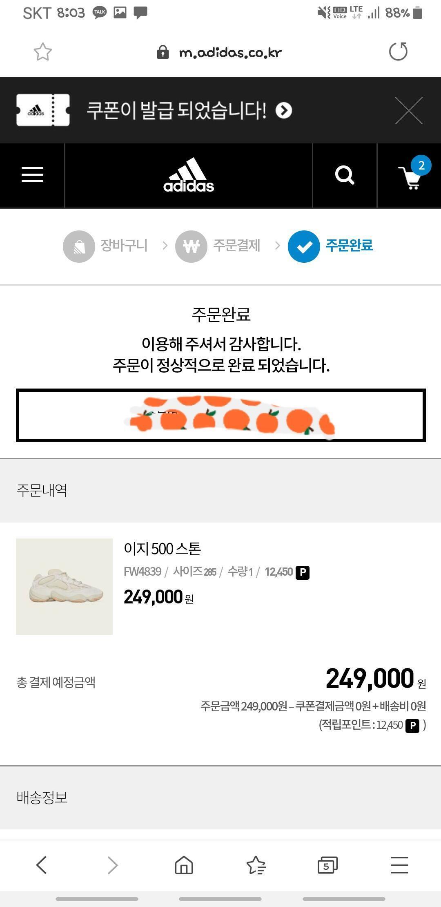This screenshot has height=907, width=441.
Task: Select the 장바구니 step
Action: tap(105, 246)
